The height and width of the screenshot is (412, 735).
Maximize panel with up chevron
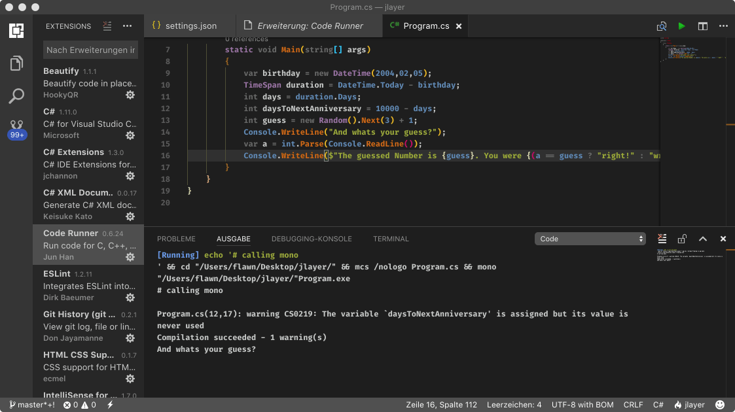703,239
